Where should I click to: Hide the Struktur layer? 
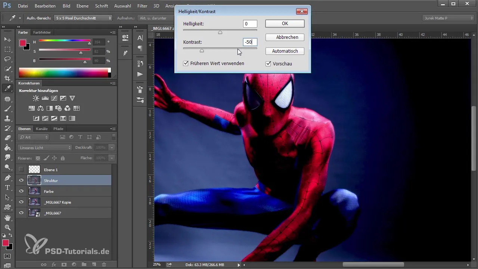(x=21, y=180)
